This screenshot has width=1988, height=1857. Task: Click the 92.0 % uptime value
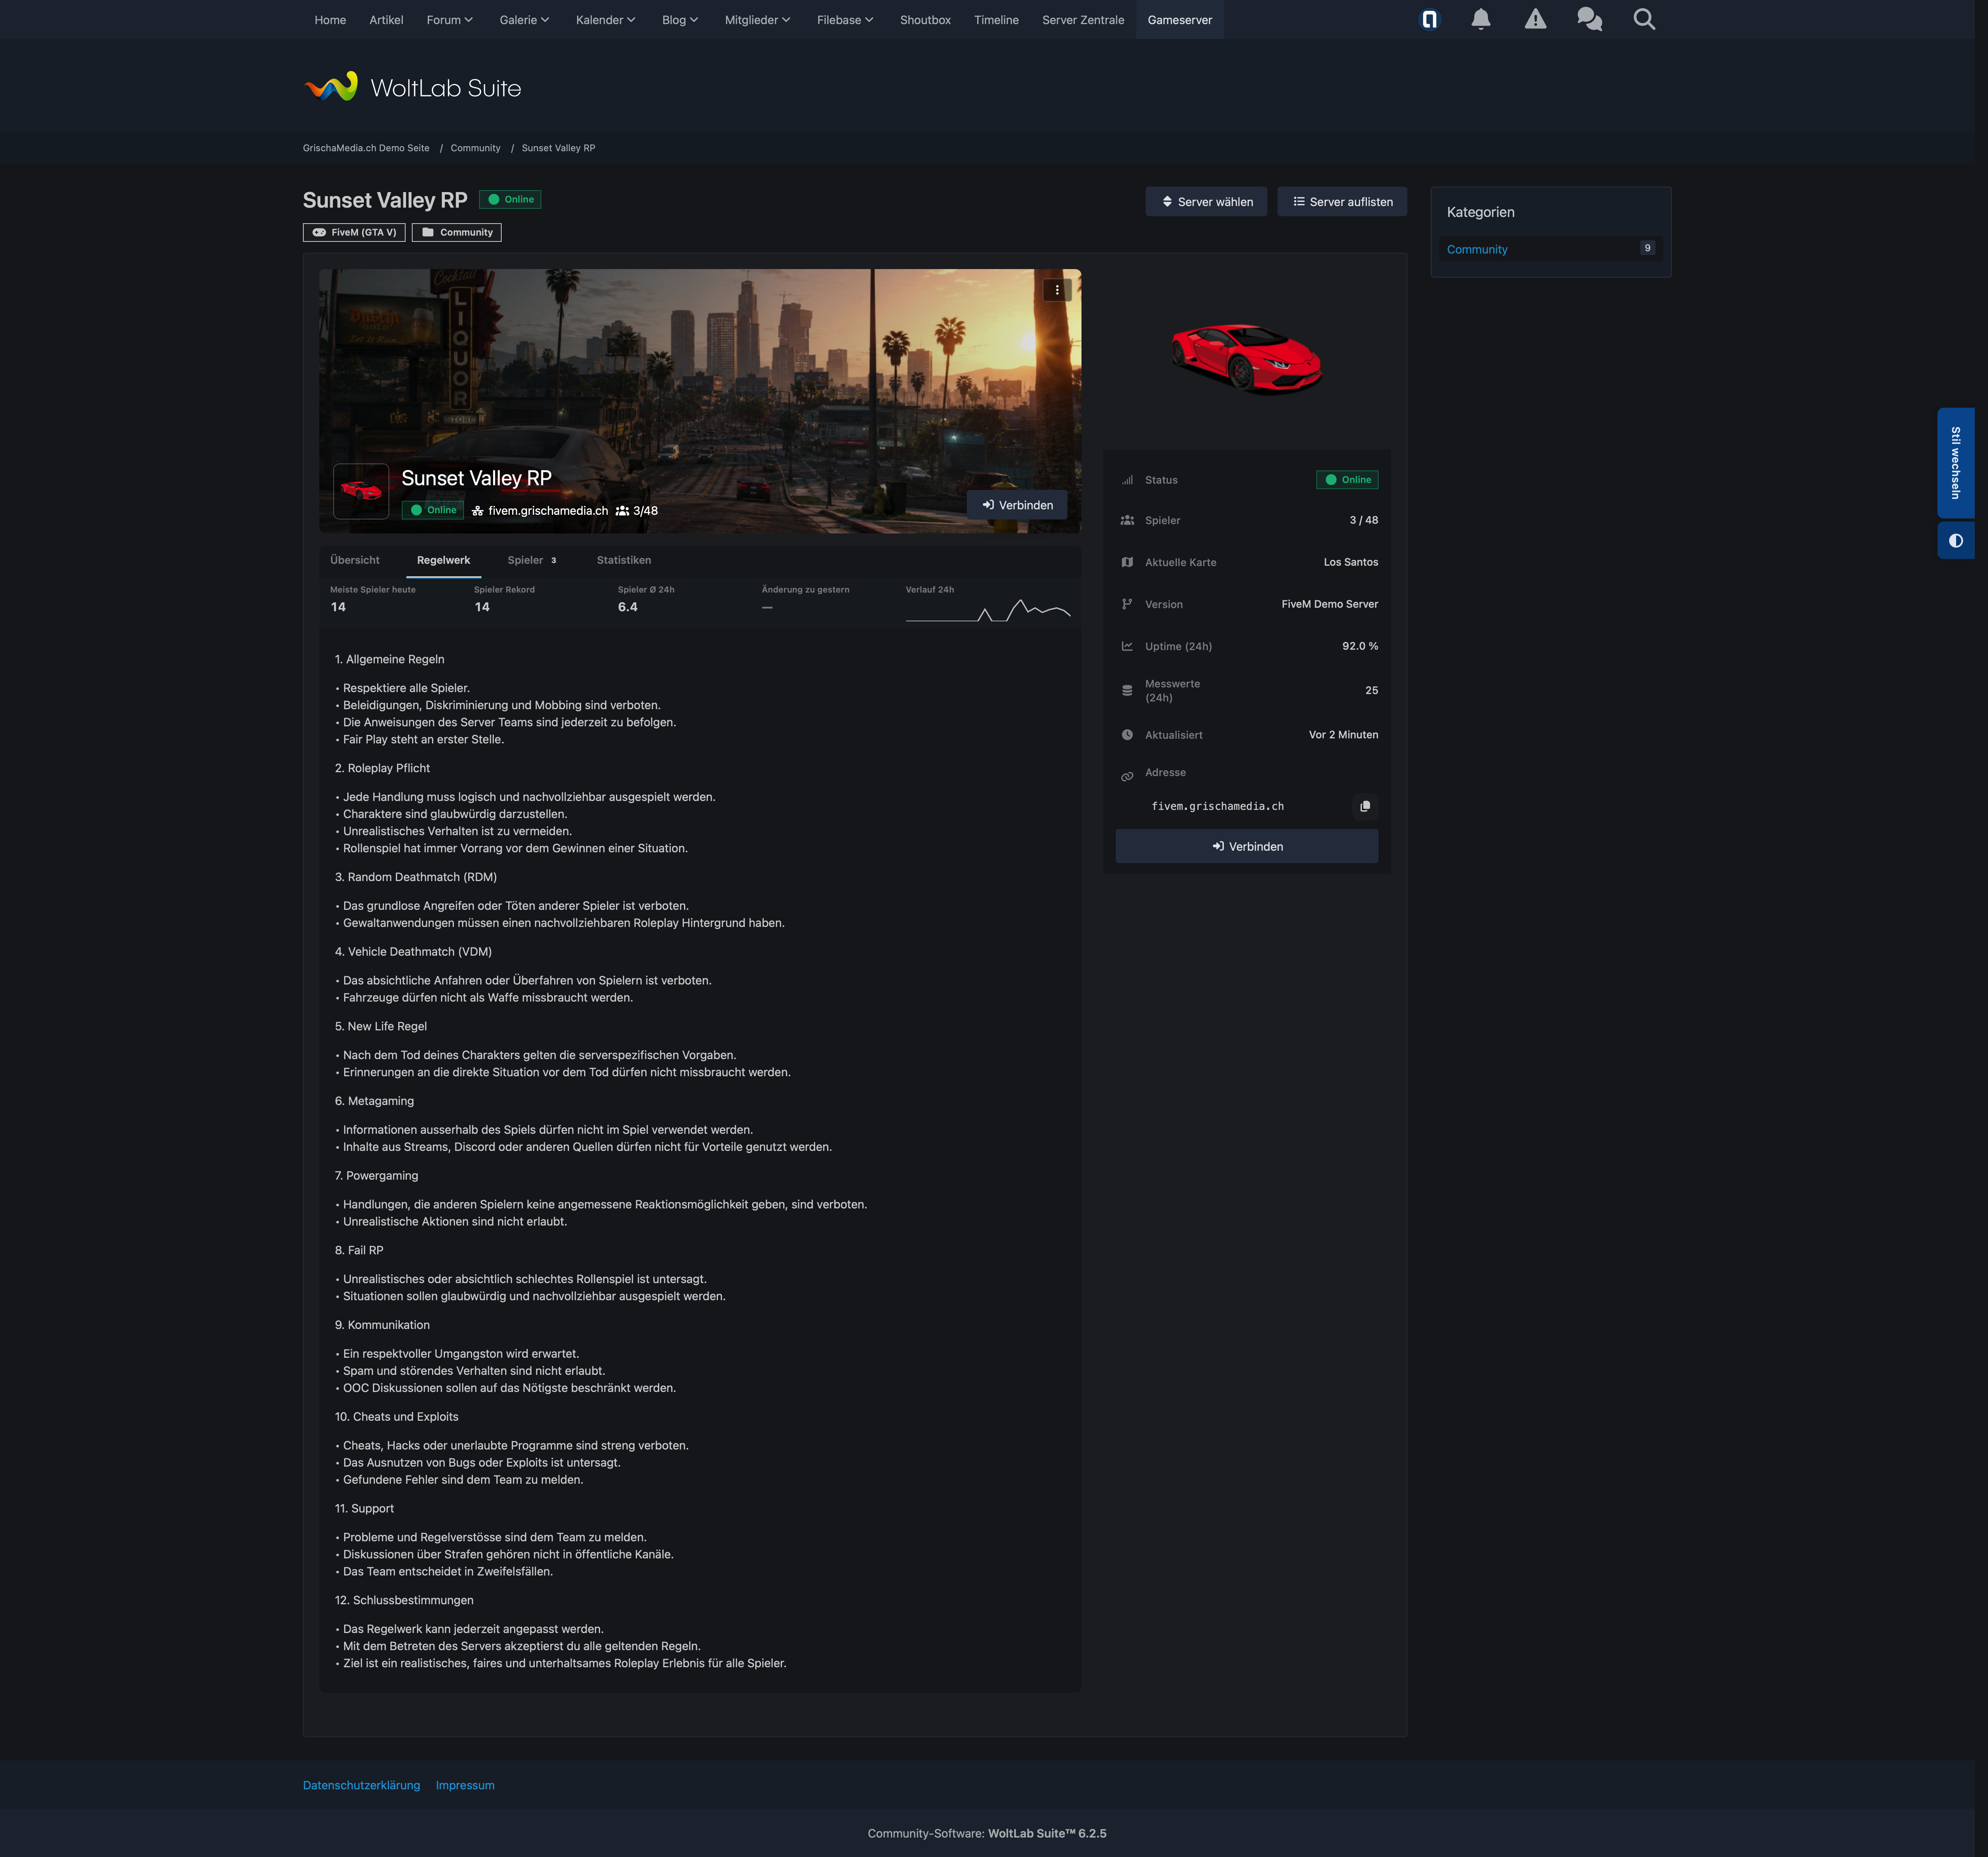point(1359,646)
